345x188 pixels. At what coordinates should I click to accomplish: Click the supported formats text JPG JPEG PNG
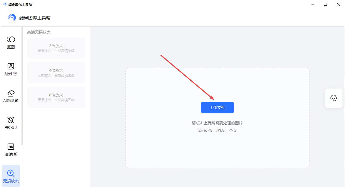pos(217,130)
